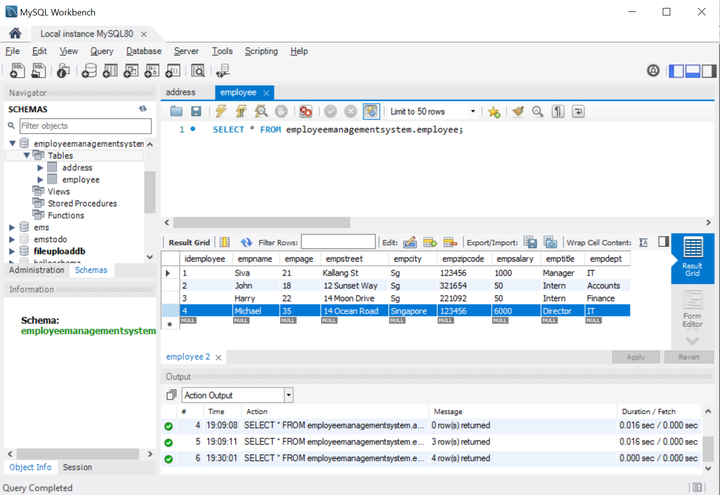Save the SQL script with the save icon
720x495 pixels.
[x=196, y=111]
